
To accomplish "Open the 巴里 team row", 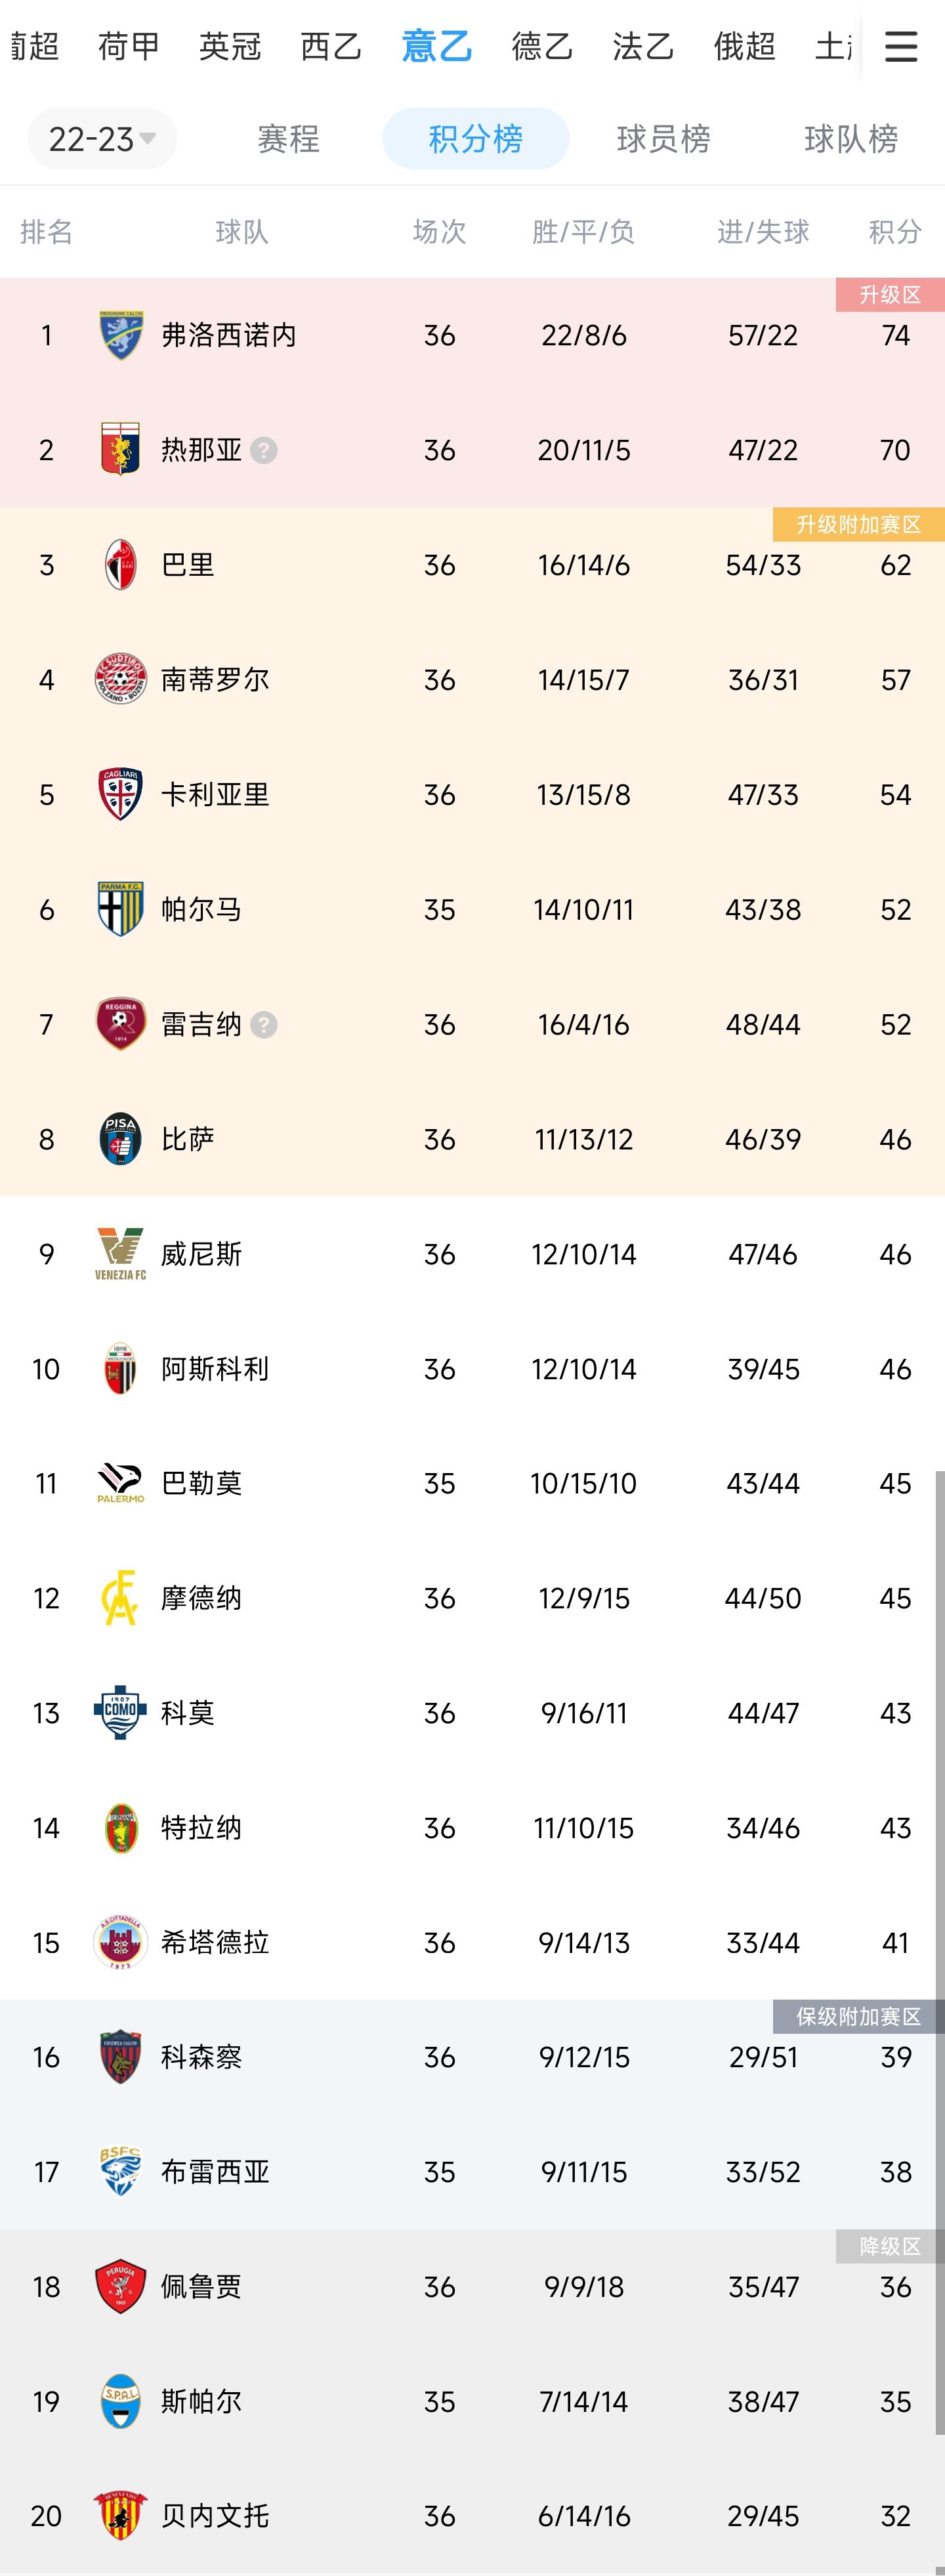I will 472,565.
